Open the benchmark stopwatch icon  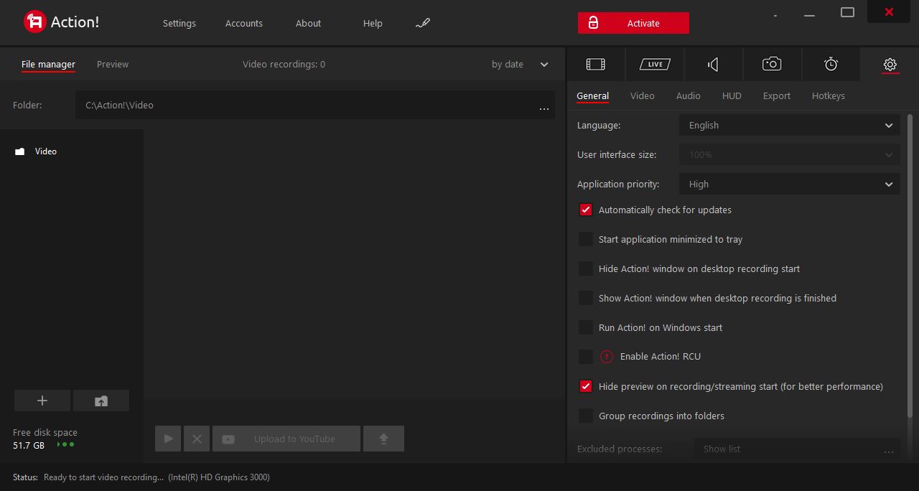(x=831, y=65)
